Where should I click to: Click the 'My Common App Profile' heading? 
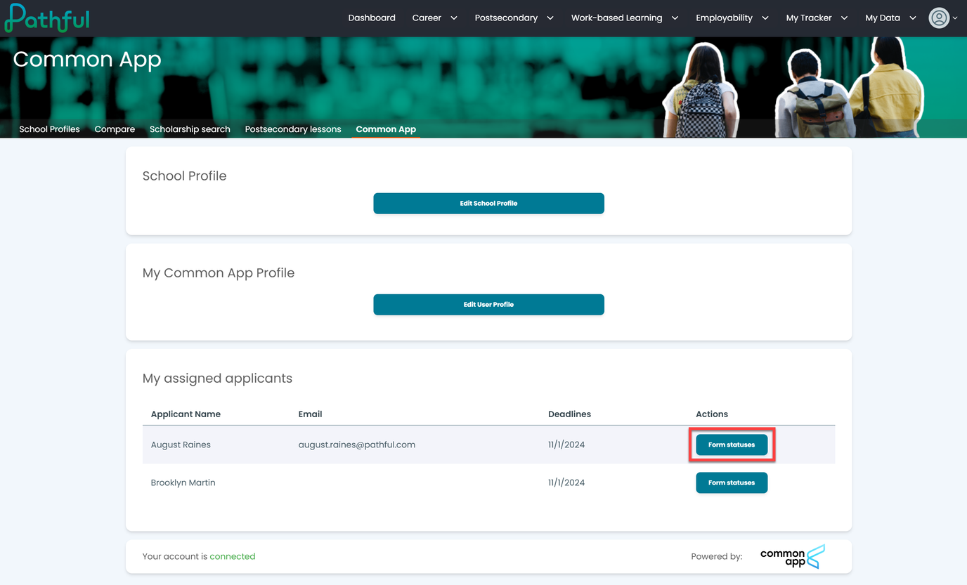click(219, 273)
